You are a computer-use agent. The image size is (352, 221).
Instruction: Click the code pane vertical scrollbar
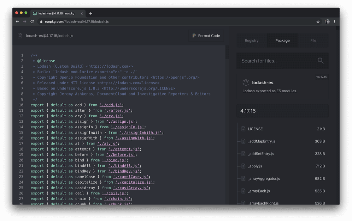coord(227,52)
